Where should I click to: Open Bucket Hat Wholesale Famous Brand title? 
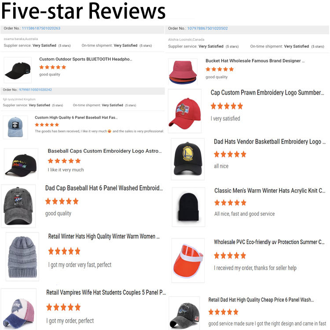pos(255,61)
